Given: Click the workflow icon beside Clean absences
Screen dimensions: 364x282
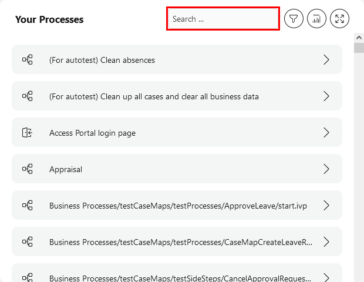Looking at the screenshot, I should [27, 60].
